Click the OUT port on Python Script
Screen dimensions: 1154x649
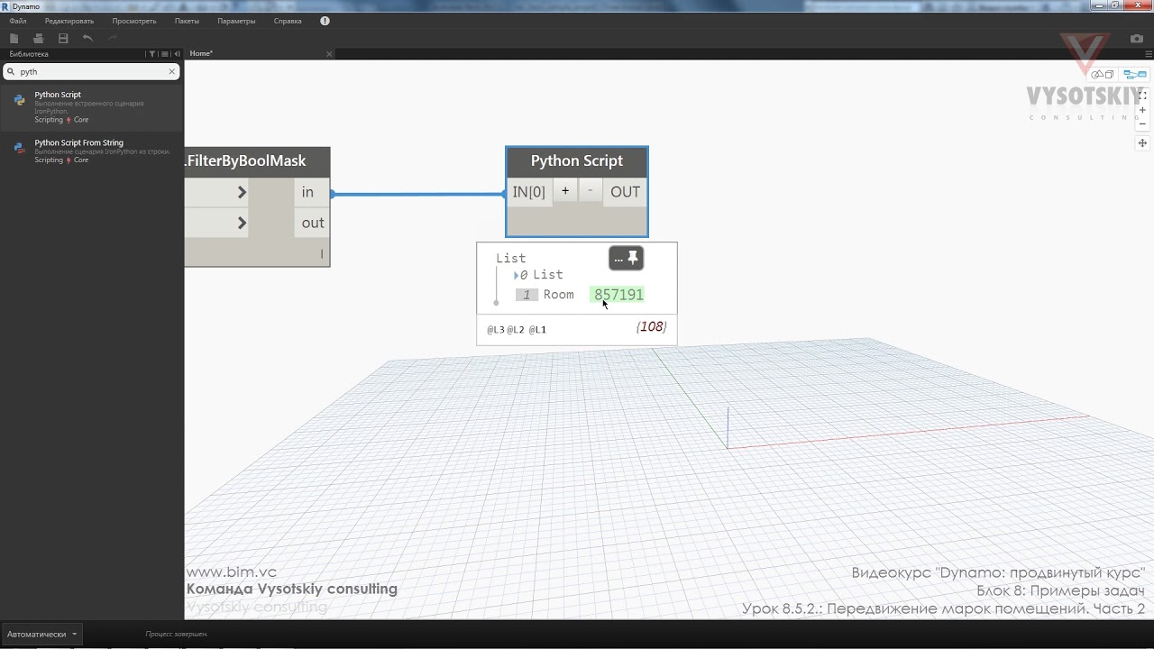(625, 192)
